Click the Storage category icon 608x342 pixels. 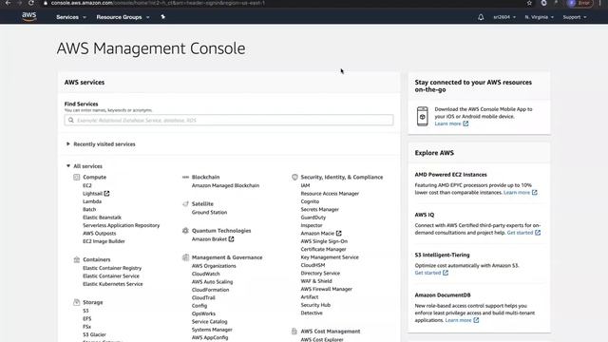76,302
